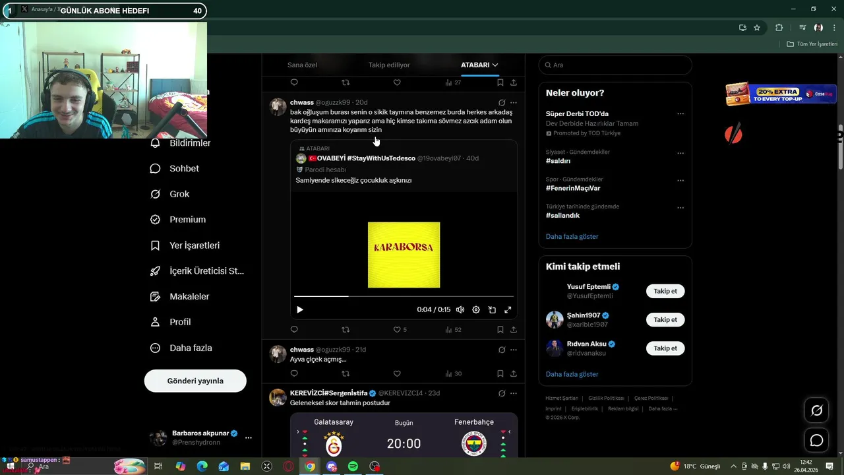Click the KARABORSA yellow video thumbnail

coord(404,255)
